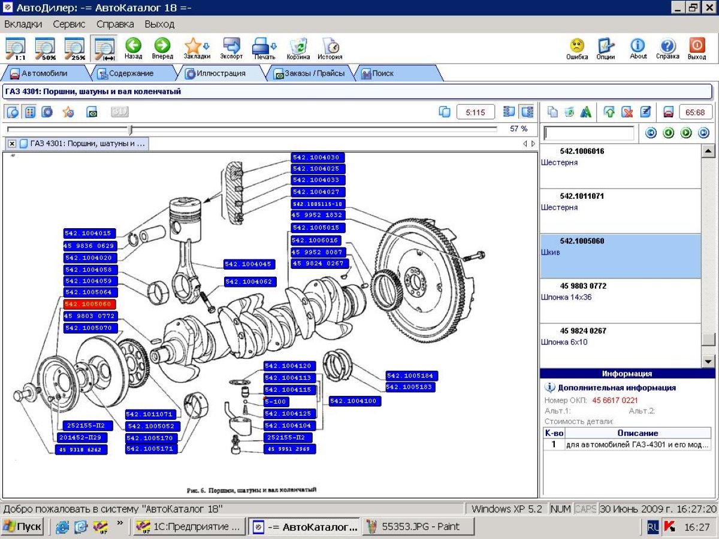Click the green Назад back arrow
719x539 pixels.
[133, 47]
